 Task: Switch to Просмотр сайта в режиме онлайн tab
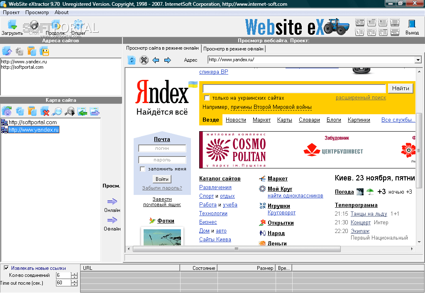[x=162, y=48]
